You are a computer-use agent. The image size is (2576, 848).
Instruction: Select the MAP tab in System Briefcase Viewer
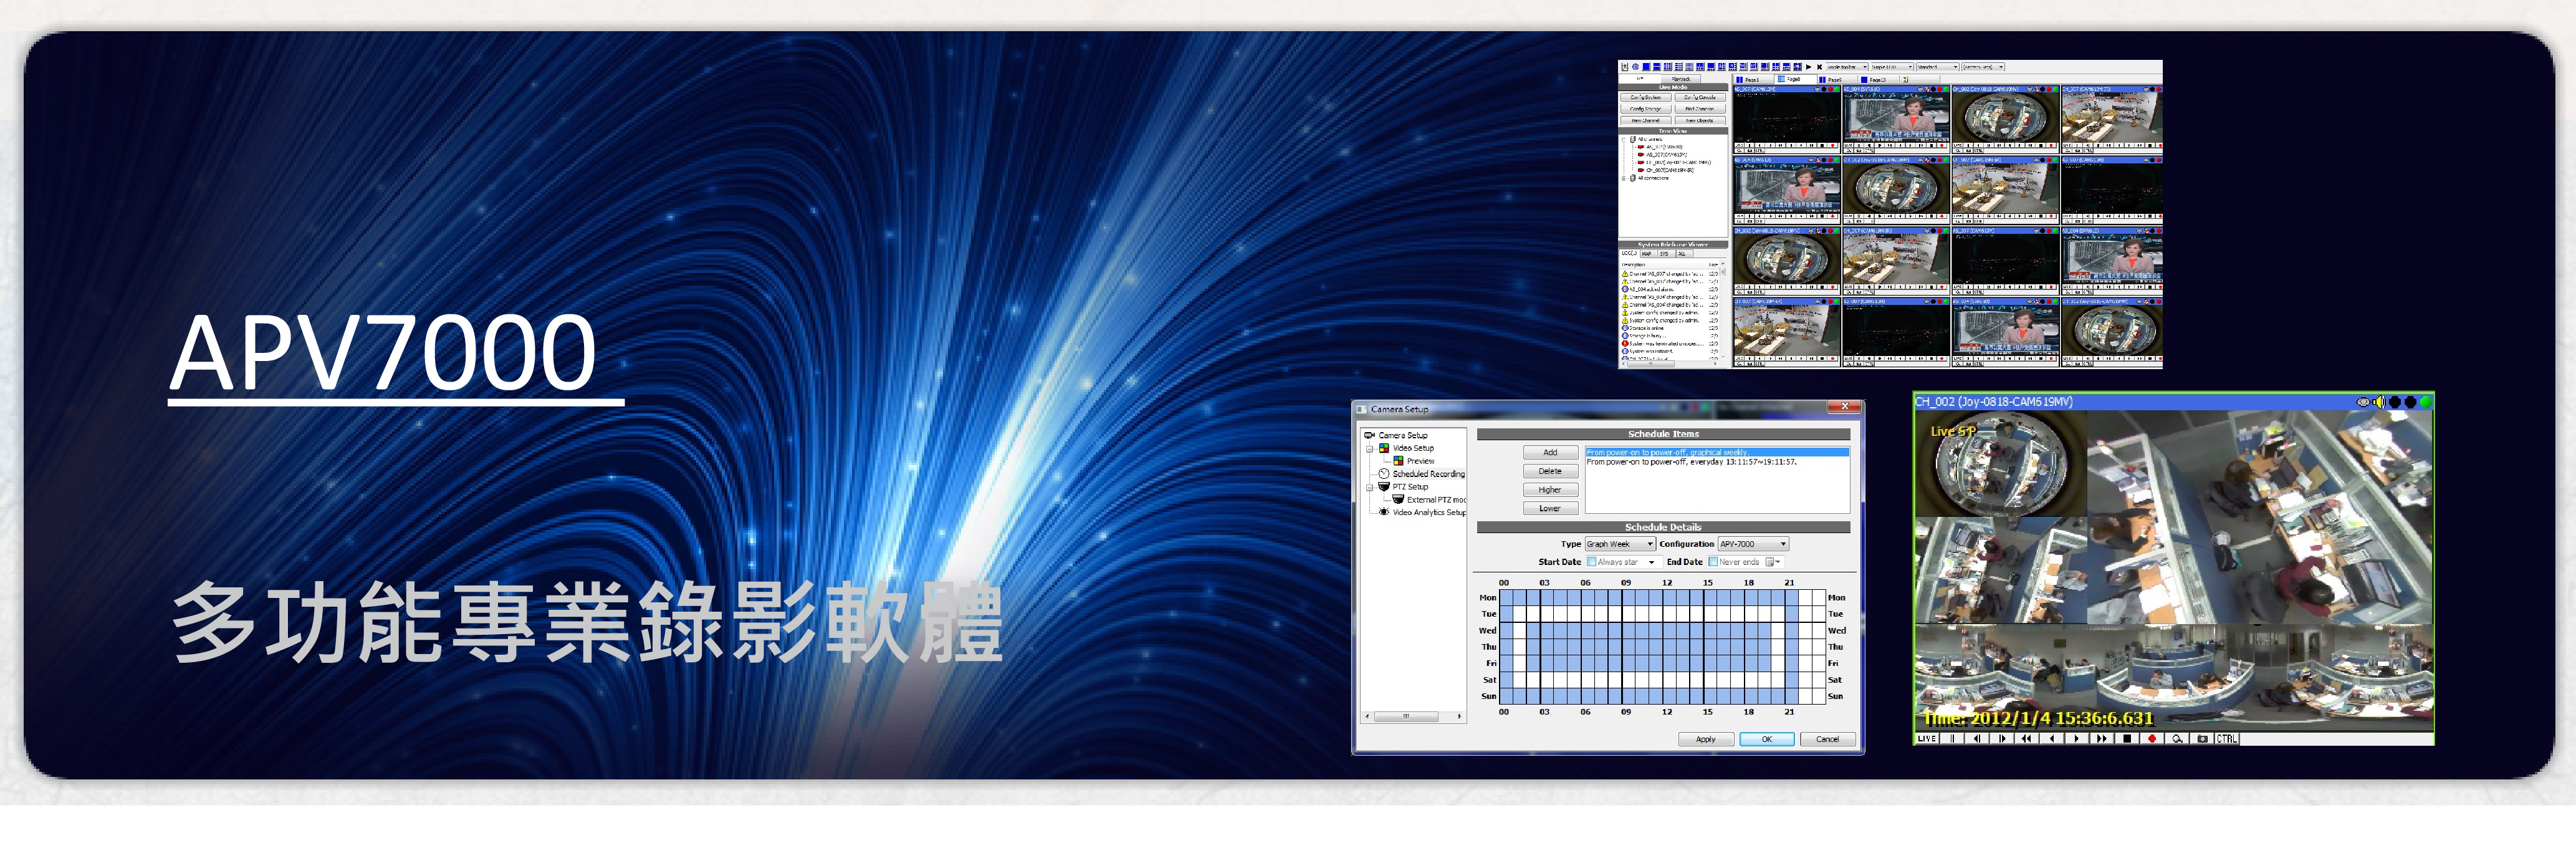click(x=1649, y=254)
